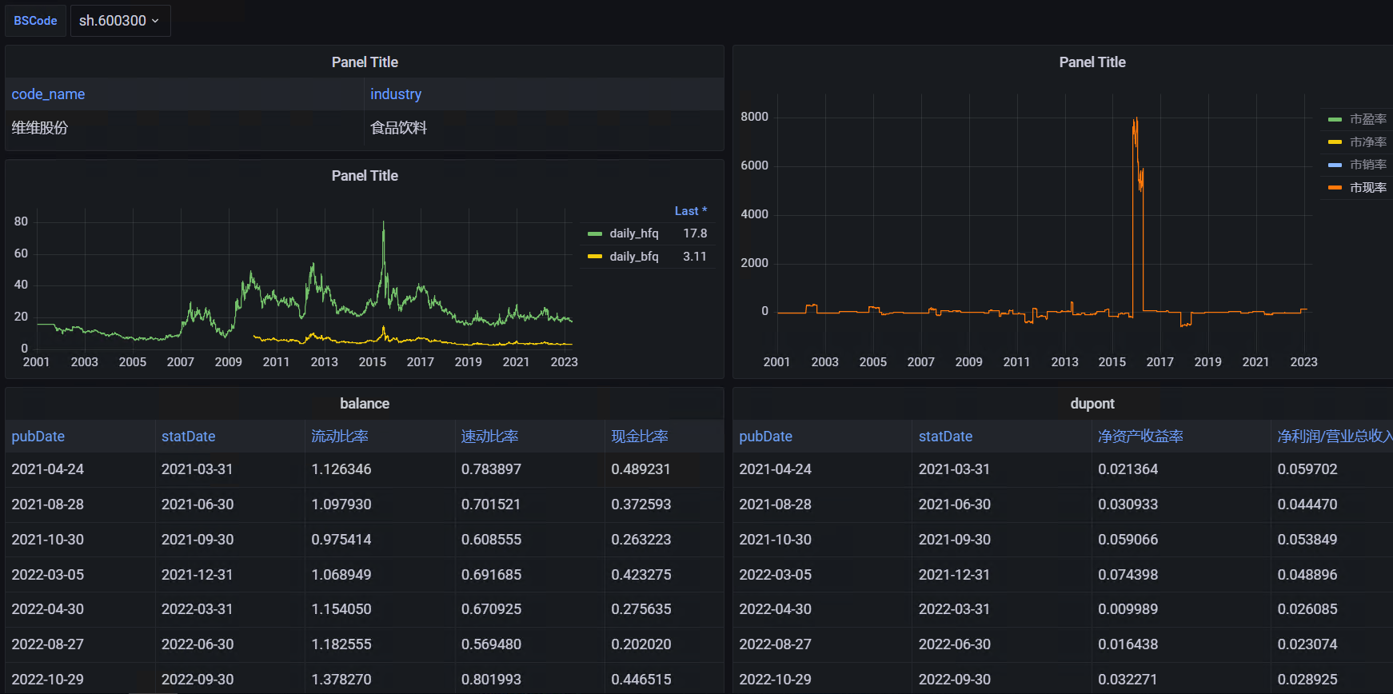Select the 食品饮料 industry cell

(x=544, y=128)
